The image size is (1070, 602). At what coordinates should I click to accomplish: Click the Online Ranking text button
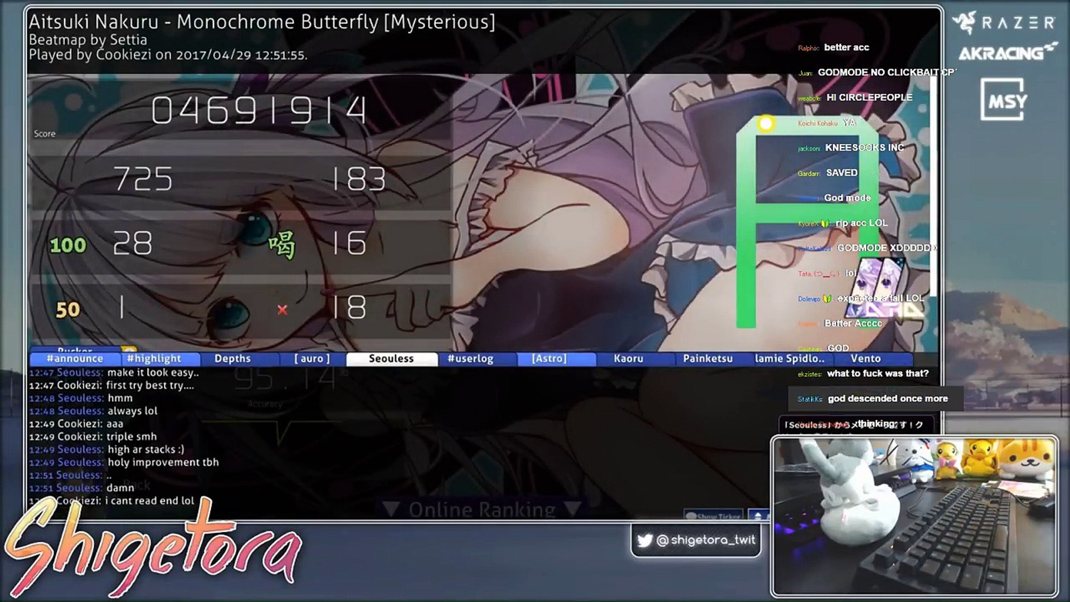click(x=482, y=509)
